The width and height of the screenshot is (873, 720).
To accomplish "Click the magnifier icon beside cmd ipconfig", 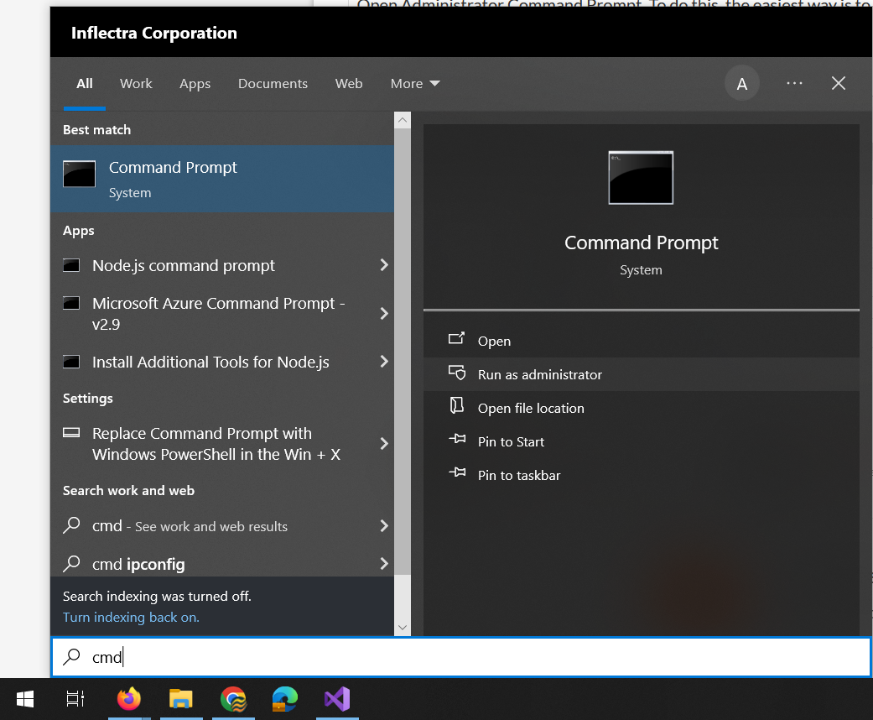I will click(71, 563).
